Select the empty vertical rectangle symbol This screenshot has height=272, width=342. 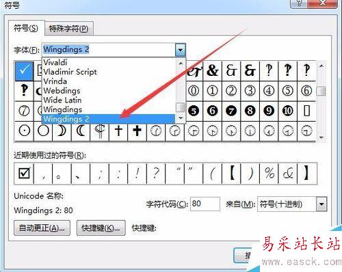click(306, 111)
